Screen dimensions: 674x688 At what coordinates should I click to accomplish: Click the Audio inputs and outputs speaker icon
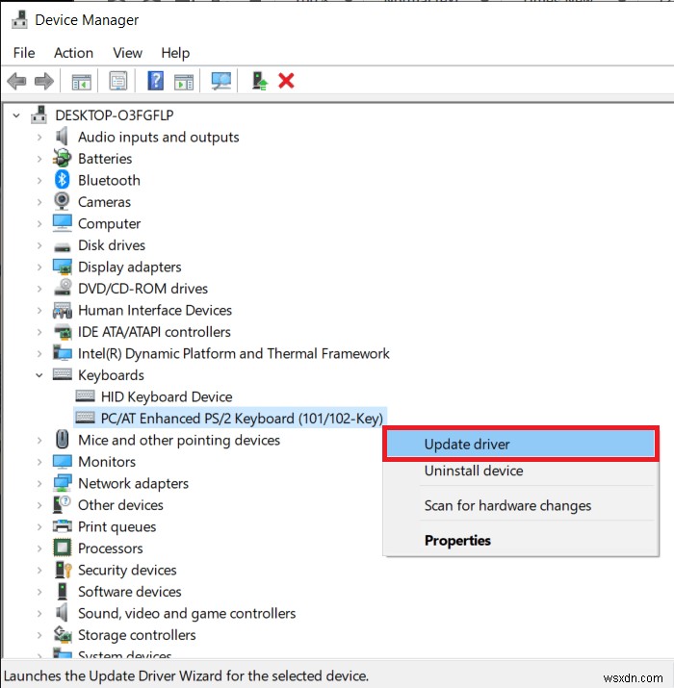coord(62,137)
